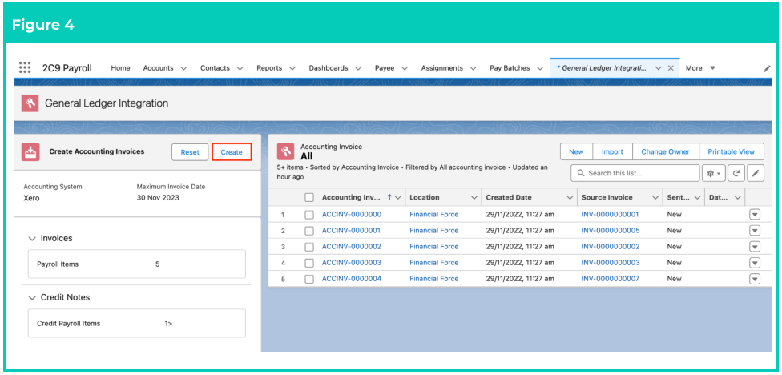Close the General Ledger Integration tab
This screenshot has height=375, width=782.
(671, 68)
